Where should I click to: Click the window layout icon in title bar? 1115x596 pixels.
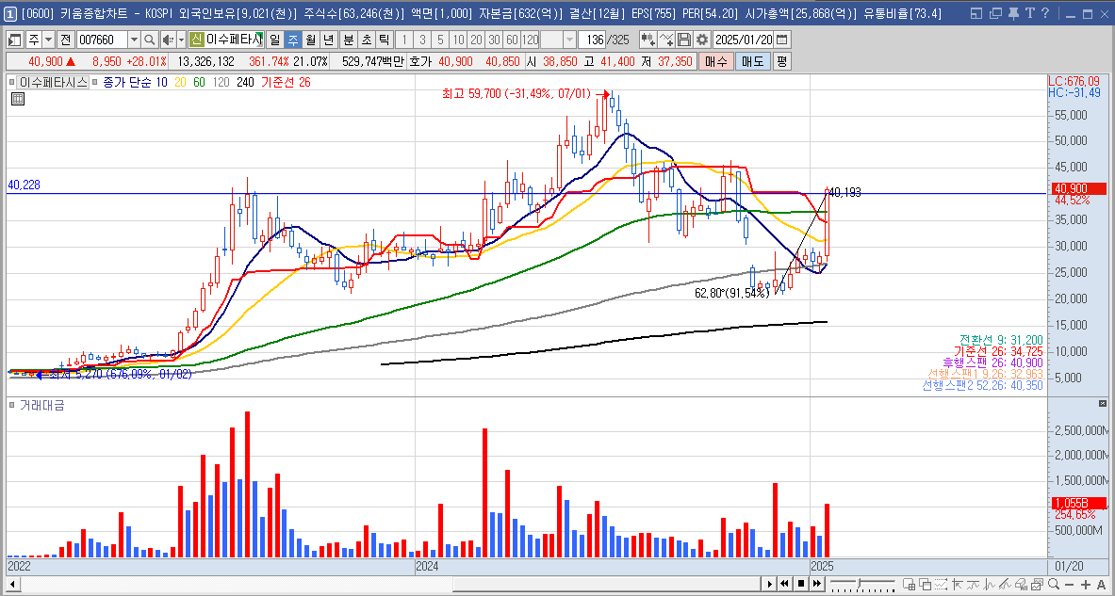coord(976,13)
